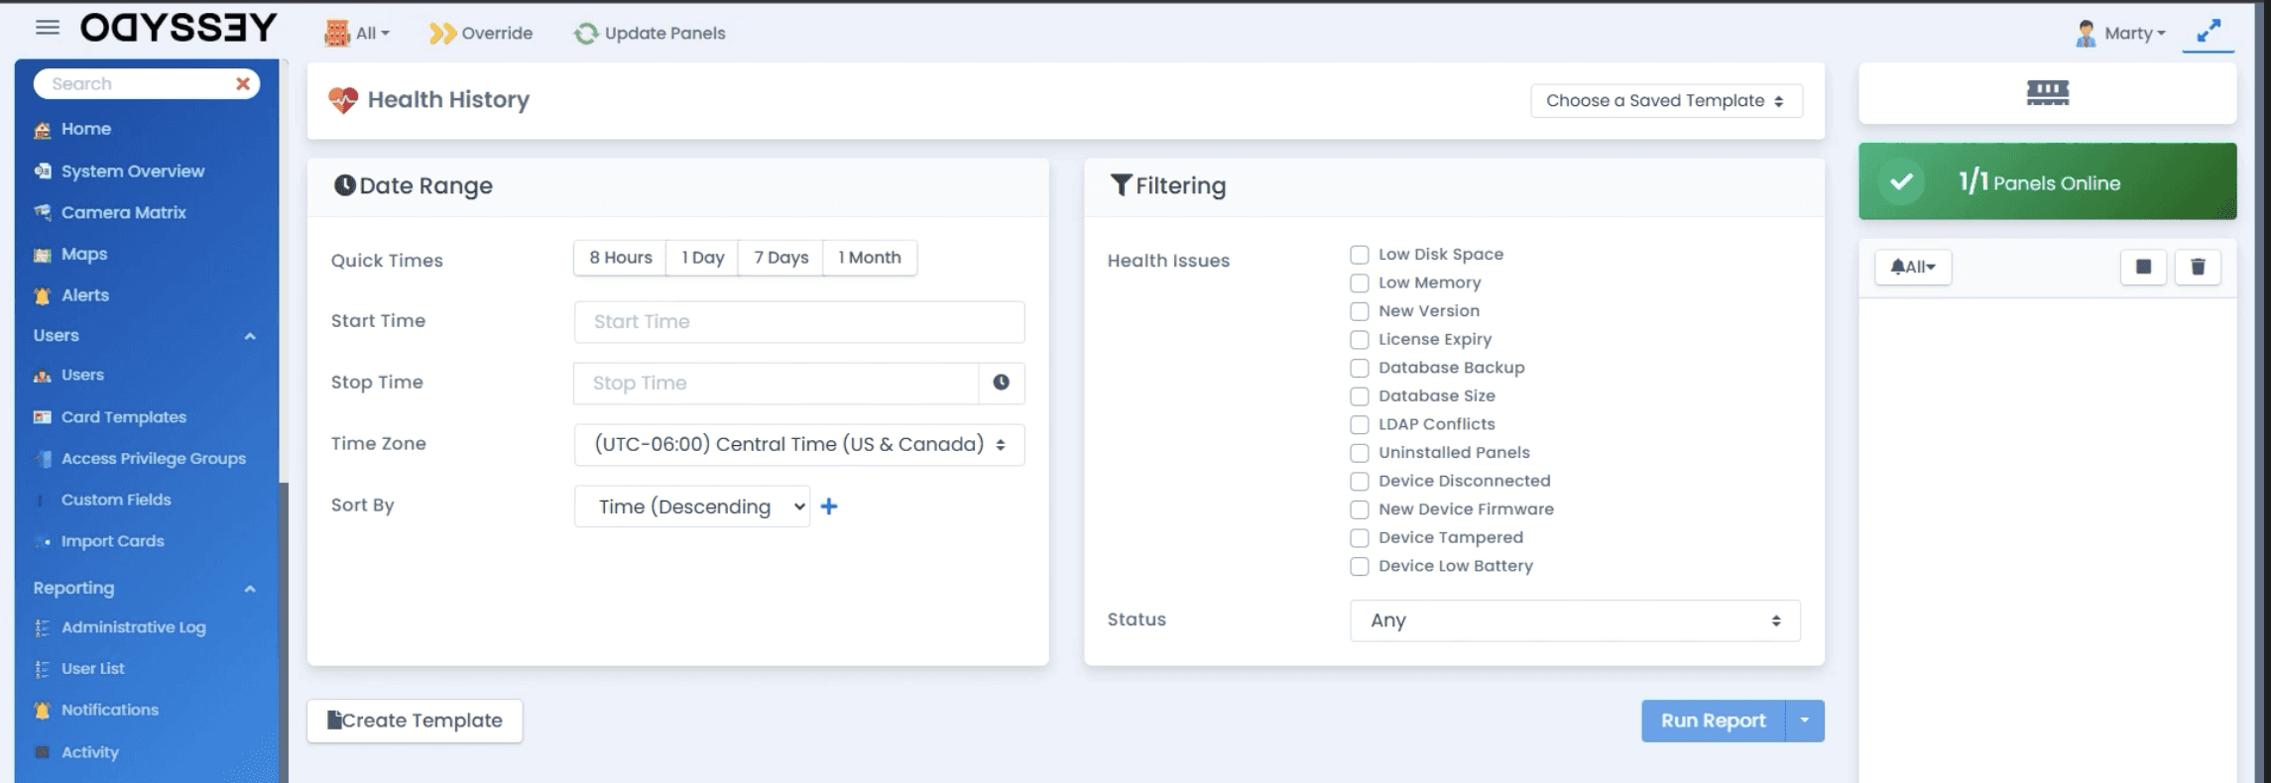Image resolution: width=2271 pixels, height=783 pixels.
Task: Click the clock icon beside Stop Time
Action: click(x=1002, y=383)
